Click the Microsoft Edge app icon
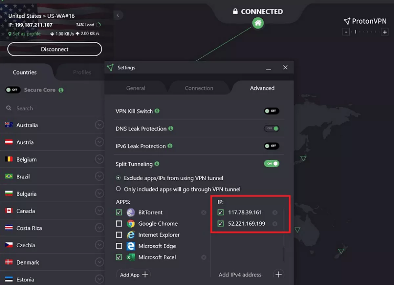This screenshot has width=394, height=285. pyautogui.click(x=131, y=246)
